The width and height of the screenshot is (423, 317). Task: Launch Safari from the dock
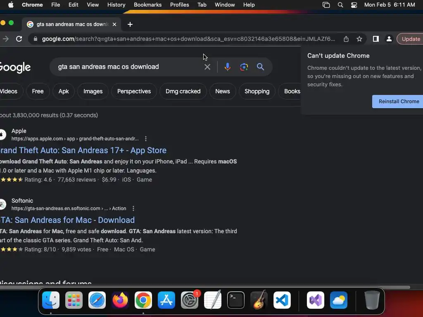click(97, 300)
